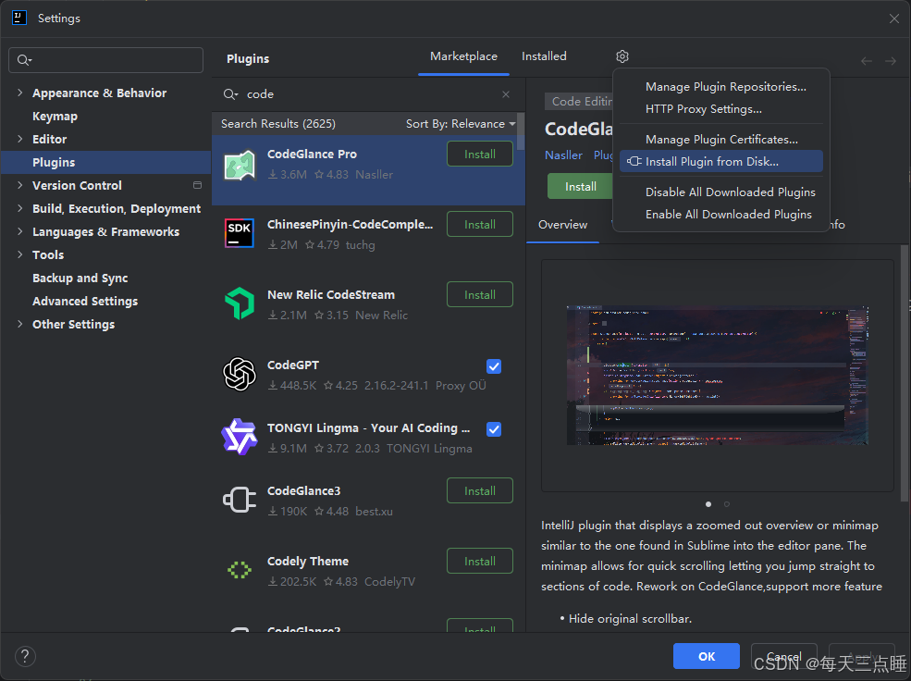Choose Manage Plugin Repositories
The image size is (911, 681).
pos(721,87)
